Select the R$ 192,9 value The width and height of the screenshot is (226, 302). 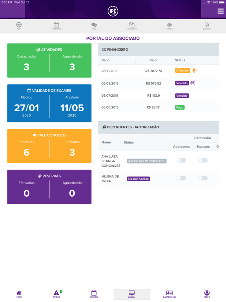click(x=153, y=96)
